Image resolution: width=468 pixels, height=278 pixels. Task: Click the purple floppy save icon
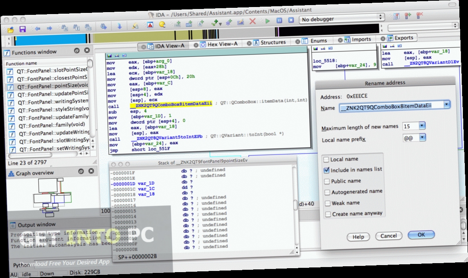pyautogui.click(x=22, y=29)
